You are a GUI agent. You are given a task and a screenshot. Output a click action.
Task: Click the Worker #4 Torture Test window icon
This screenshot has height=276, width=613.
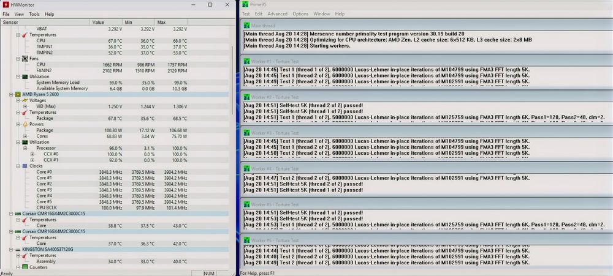(246, 169)
